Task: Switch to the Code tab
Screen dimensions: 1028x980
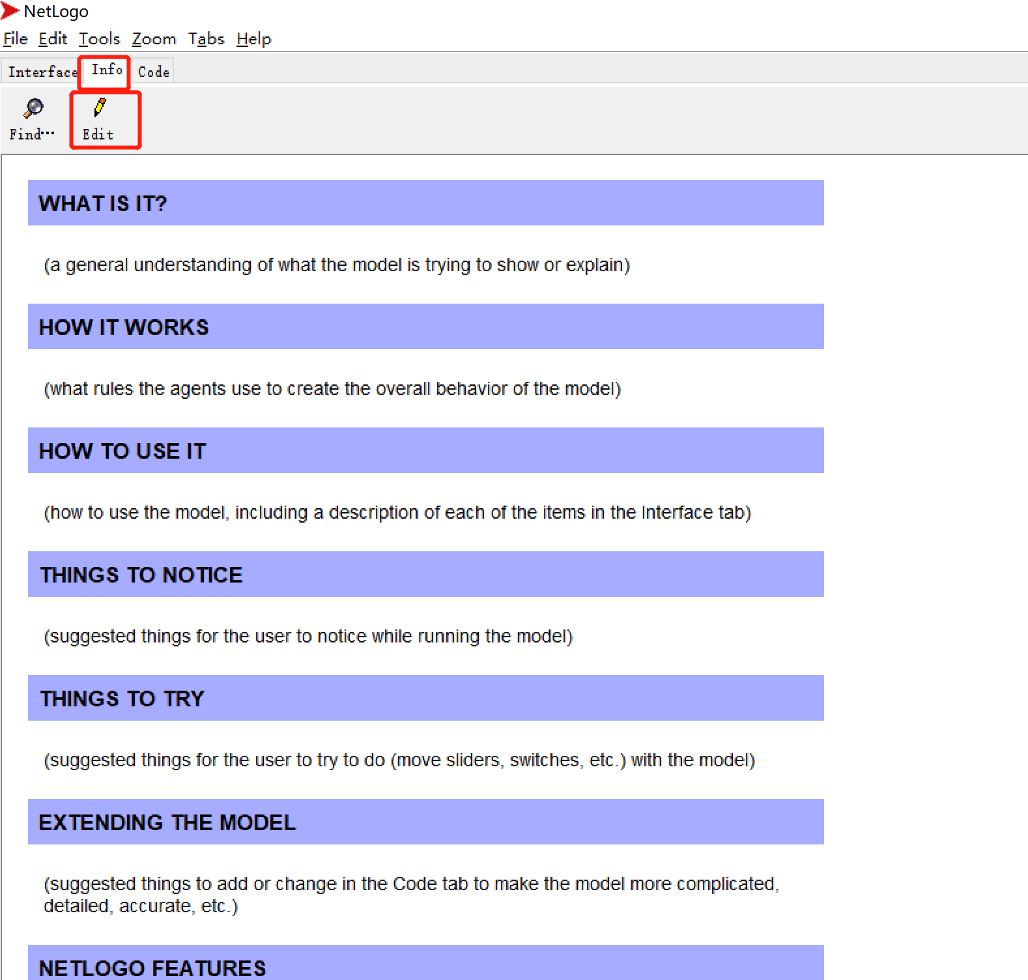Action: tap(154, 72)
